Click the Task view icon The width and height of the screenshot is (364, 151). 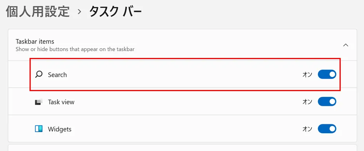point(38,102)
